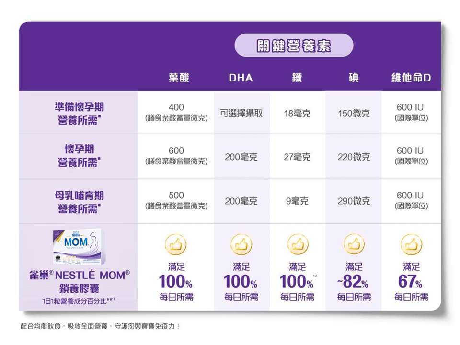The width and height of the screenshot is (460, 345).
Task: Click the Nestlé MOM product box image
Action: tap(79, 247)
